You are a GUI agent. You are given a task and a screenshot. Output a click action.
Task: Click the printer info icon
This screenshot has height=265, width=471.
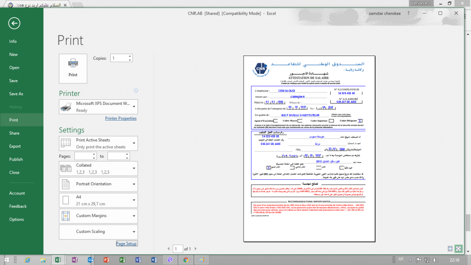point(136,91)
